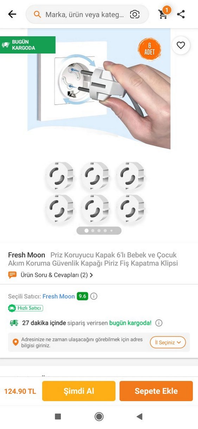This screenshot has height=429, width=198.
Task: Tap the Sepete Ekle button
Action: click(x=156, y=391)
